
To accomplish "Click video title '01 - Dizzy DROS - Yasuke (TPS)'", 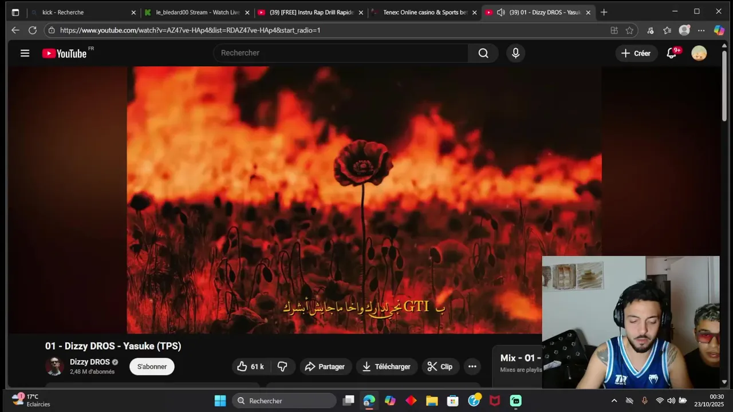I will (113, 346).
